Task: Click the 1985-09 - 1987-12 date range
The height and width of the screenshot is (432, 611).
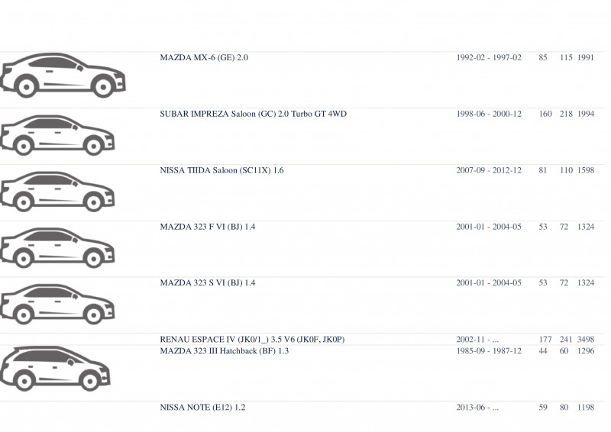Action: 489,351
